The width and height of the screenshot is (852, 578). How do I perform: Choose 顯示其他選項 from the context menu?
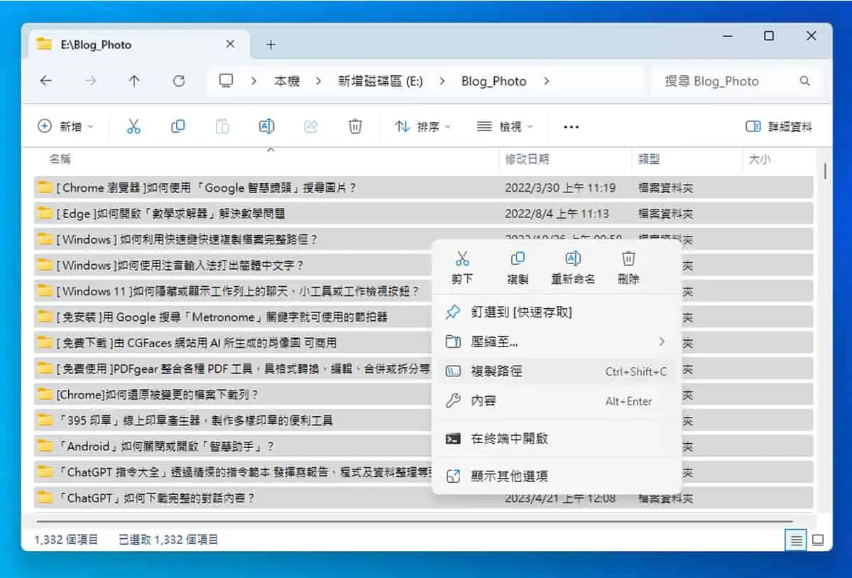(557, 476)
